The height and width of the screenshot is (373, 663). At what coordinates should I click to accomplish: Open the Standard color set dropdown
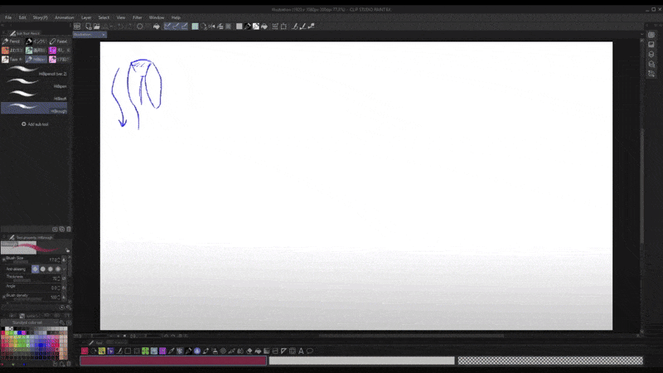(x=29, y=322)
